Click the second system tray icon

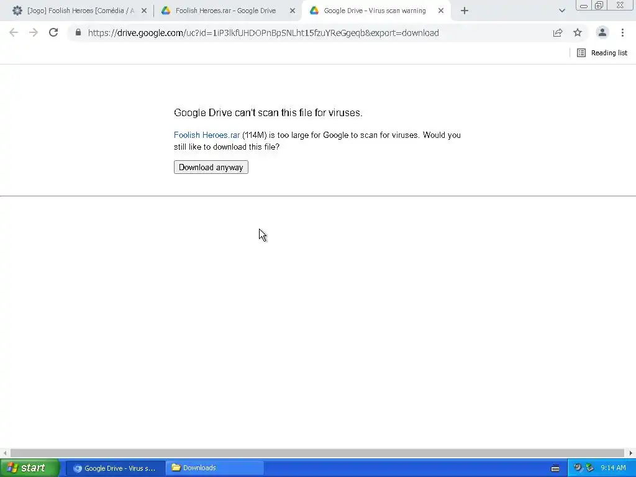[x=589, y=468]
